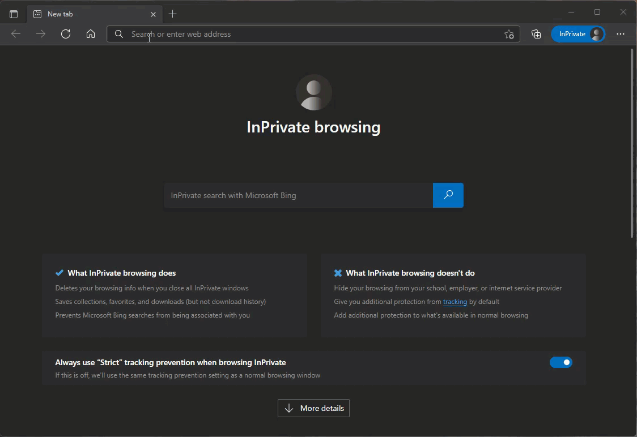Click the What InPrivate browsing does heading
Screen dimensions: 637x437
(122, 273)
